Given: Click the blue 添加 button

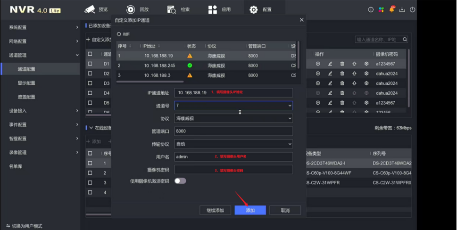Looking at the screenshot, I should pos(250,210).
